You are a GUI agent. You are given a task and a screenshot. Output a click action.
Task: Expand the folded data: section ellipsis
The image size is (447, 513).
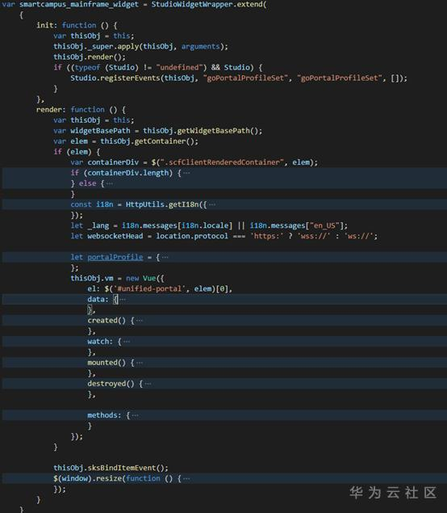click(123, 300)
